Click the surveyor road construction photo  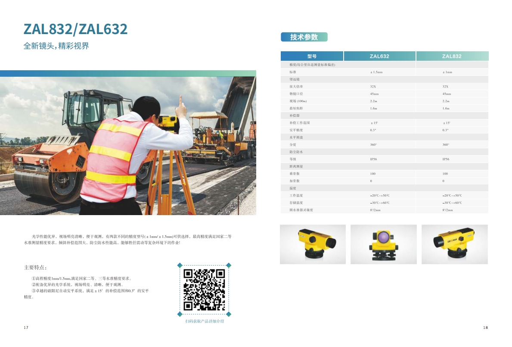click(128, 146)
